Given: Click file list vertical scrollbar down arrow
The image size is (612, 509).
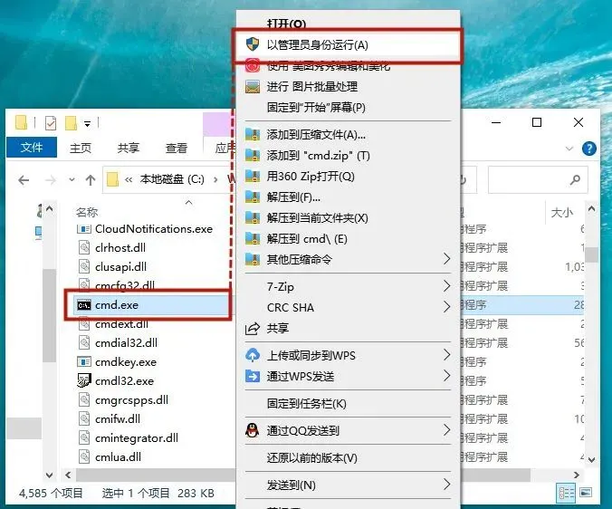Looking at the screenshot, I should (x=592, y=460).
